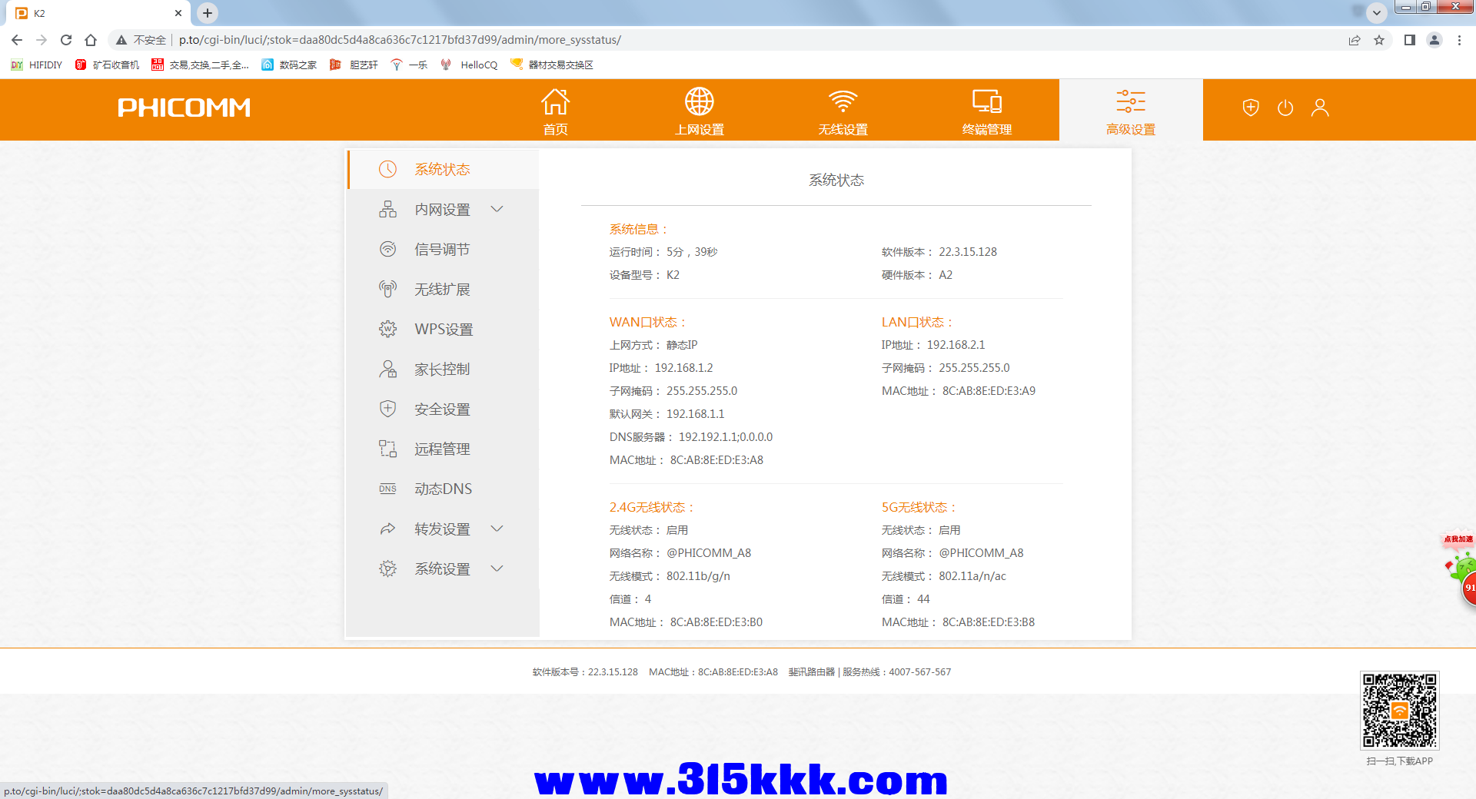
Task: Open the 胆艺轩 bookmark
Action: click(x=354, y=65)
